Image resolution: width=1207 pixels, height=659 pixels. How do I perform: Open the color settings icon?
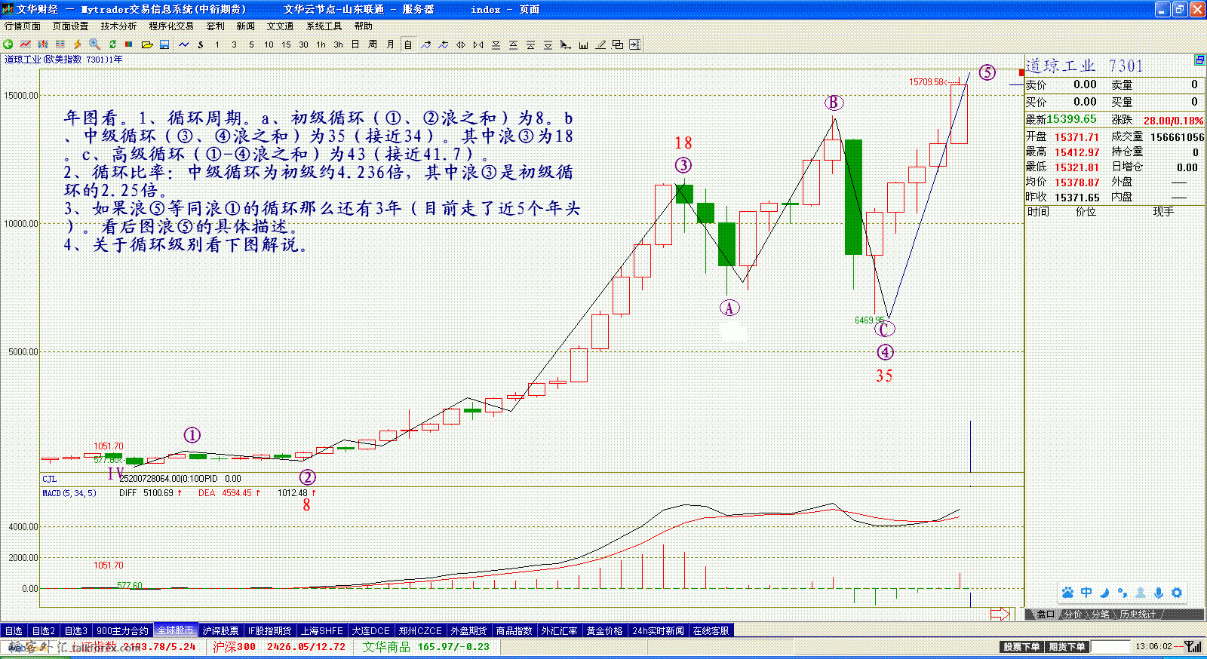pyautogui.click(x=129, y=44)
